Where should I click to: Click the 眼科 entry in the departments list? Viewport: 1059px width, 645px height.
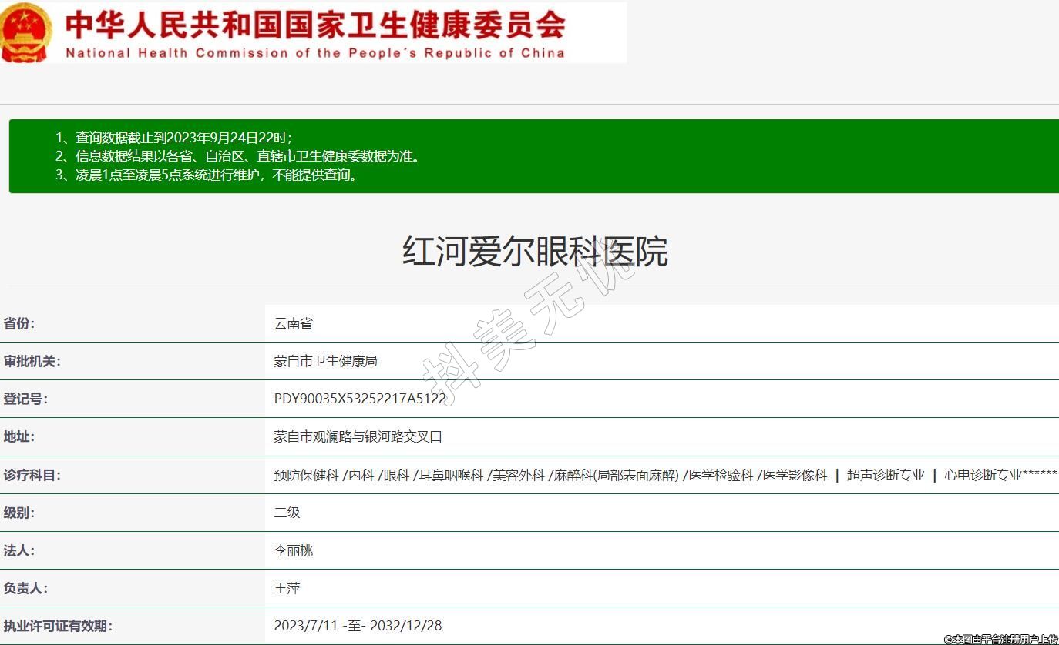pyautogui.click(x=396, y=475)
